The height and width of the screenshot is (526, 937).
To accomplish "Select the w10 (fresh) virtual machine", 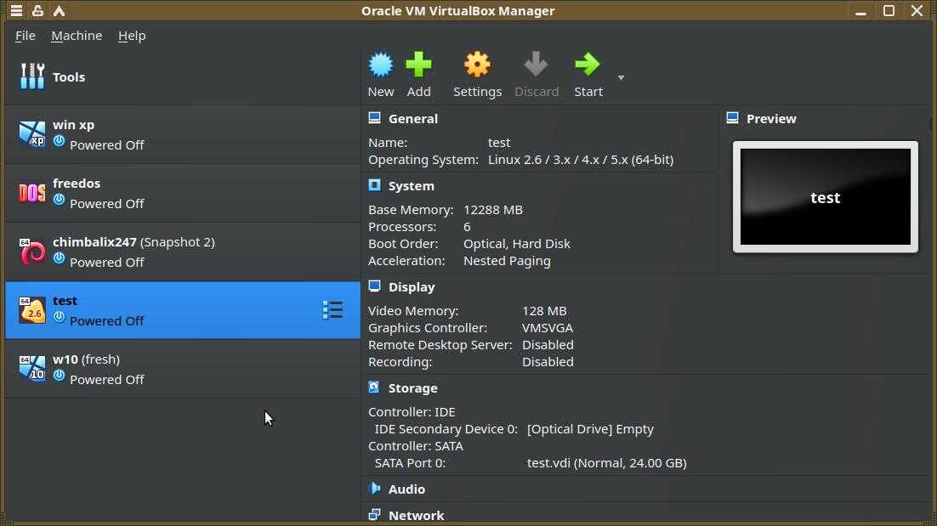I will click(183, 369).
